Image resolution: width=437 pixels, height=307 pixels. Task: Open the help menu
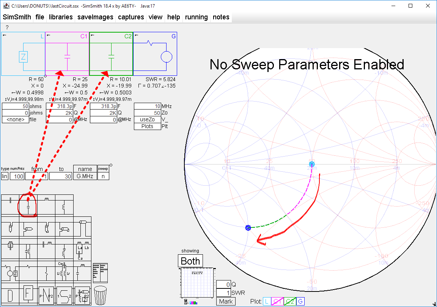(174, 17)
